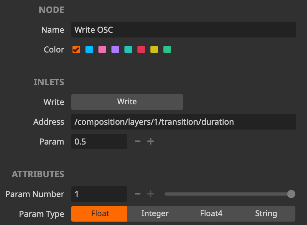Increment Param Number with plus icon

[150, 194]
